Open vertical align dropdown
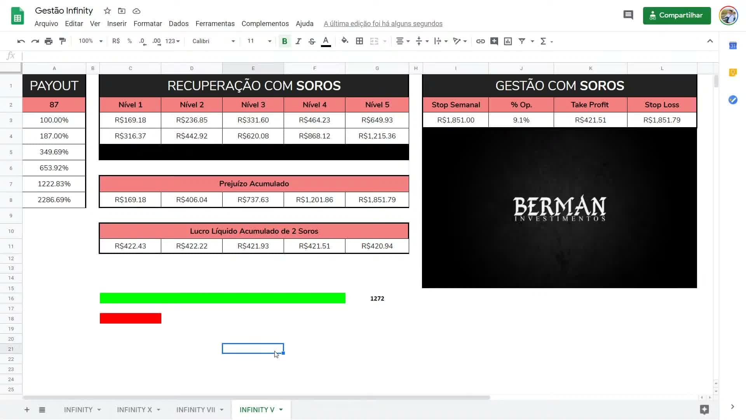Screen dimensions: 746x420 coord(422,41)
